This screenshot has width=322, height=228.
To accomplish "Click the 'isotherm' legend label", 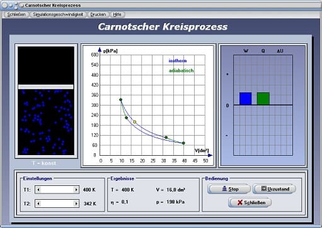I will pos(178,61).
